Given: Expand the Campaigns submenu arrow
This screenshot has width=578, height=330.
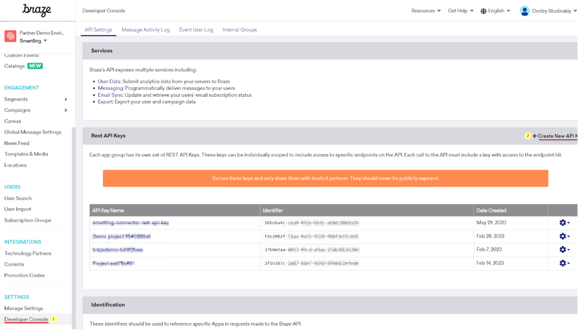Looking at the screenshot, I should coord(66,110).
